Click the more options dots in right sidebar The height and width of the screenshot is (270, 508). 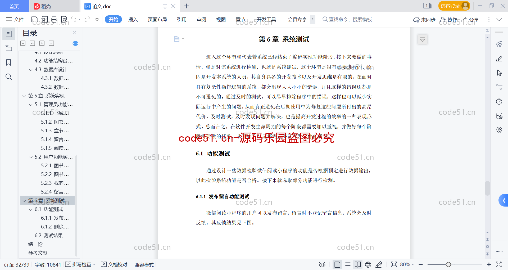(x=499, y=251)
